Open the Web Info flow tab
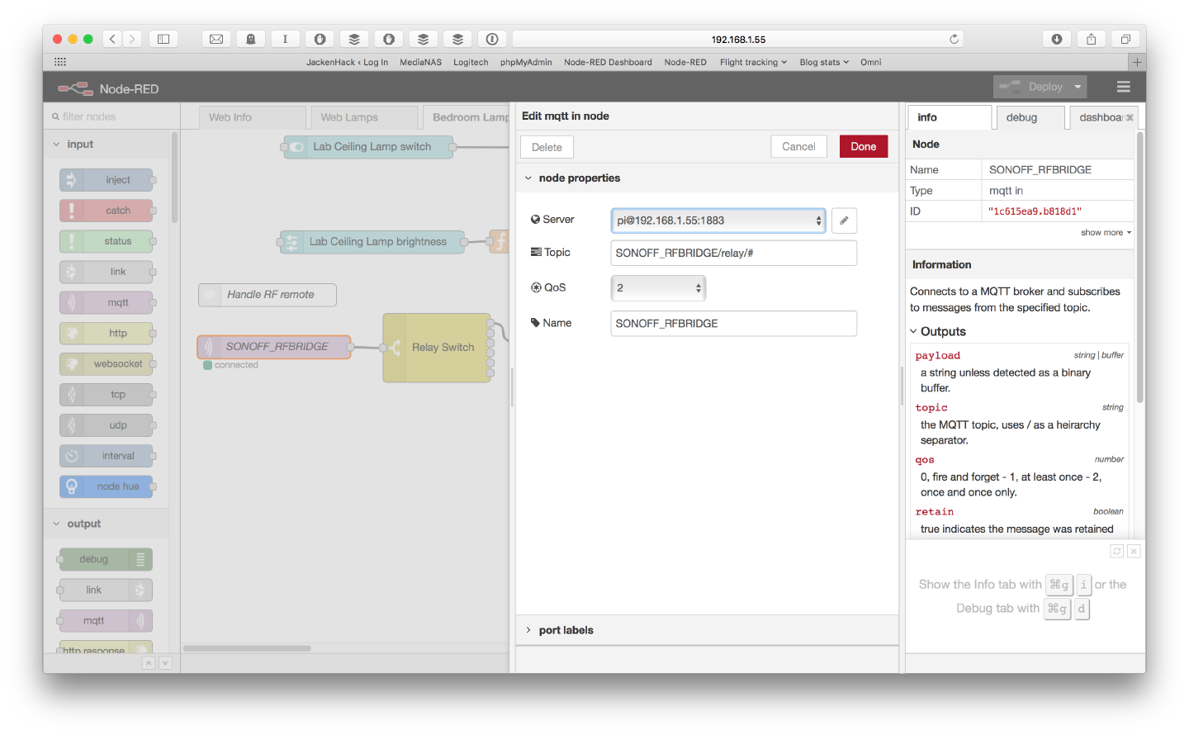This screenshot has height=735, width=1189. click(x=253, y=117)
